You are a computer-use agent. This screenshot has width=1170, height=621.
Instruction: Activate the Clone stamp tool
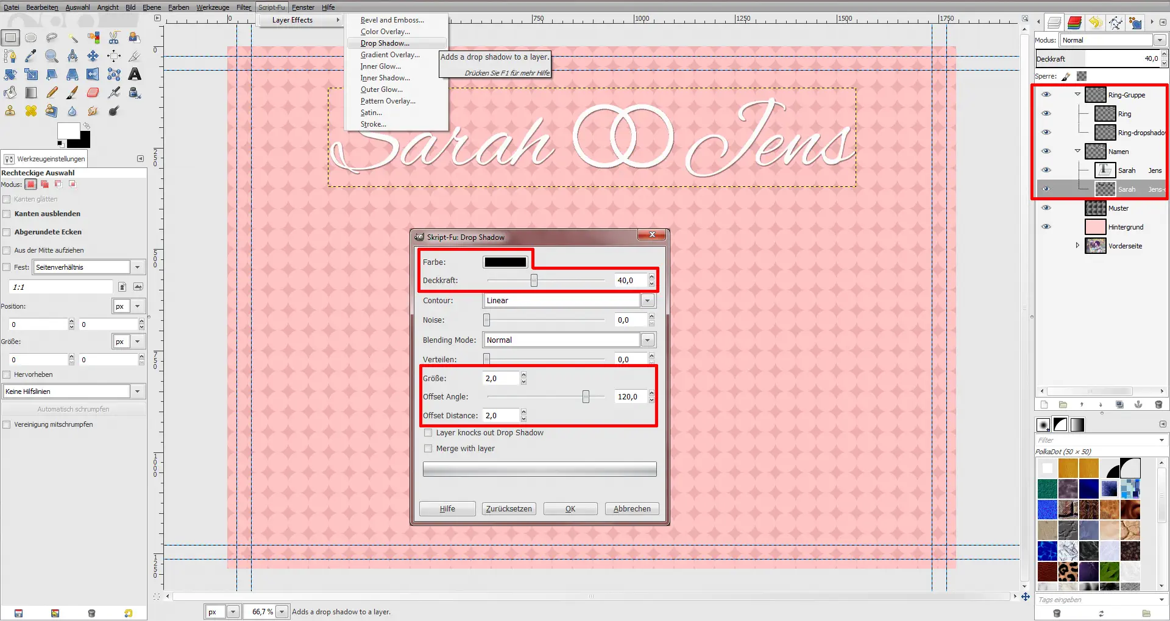pos(10,111)
